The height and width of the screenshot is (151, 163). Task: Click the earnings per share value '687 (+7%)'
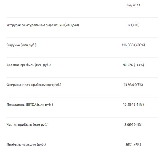click(x=133, y=145)
